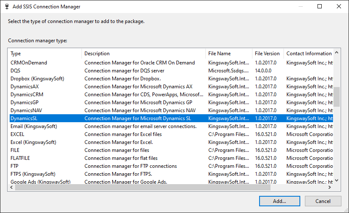Click 'Connection Manager for Microsoft Dynamics NAV'
The height and width of the screenshot is (213, 349).
(140, 110)
